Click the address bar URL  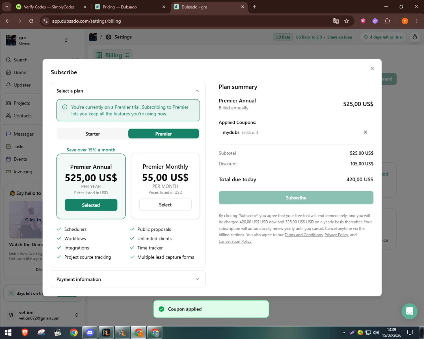[x=86, y=21]
